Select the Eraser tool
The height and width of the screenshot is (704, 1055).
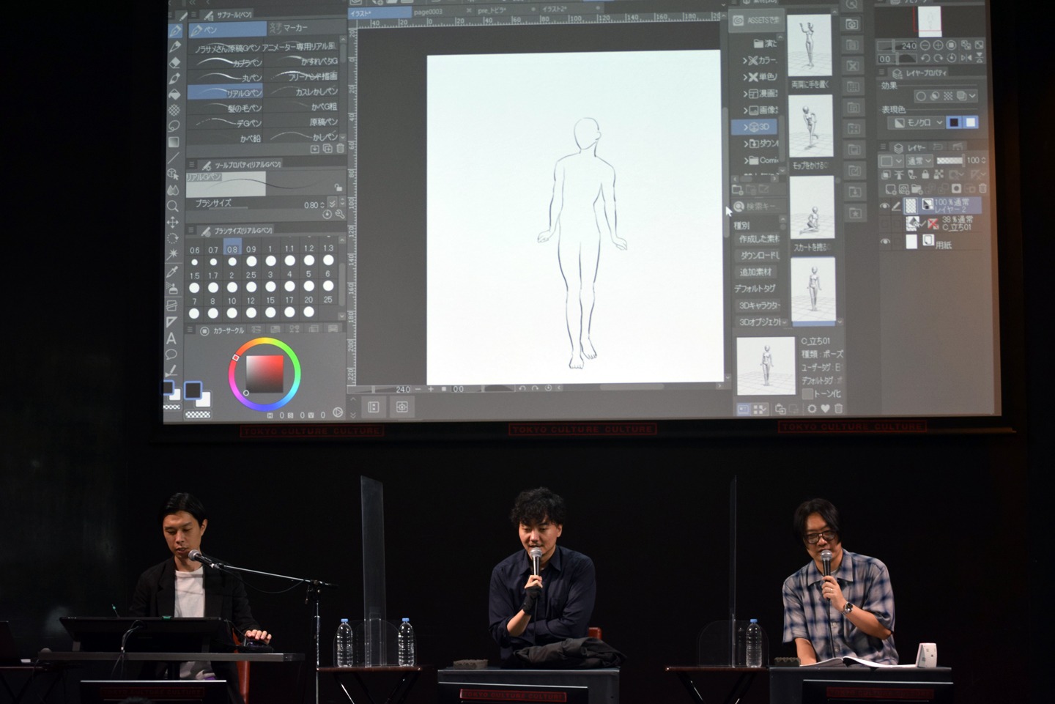(x=174, y=62)
